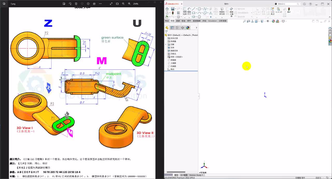
Task: Open the Save dropdown arrow
Action: point(176,9)
